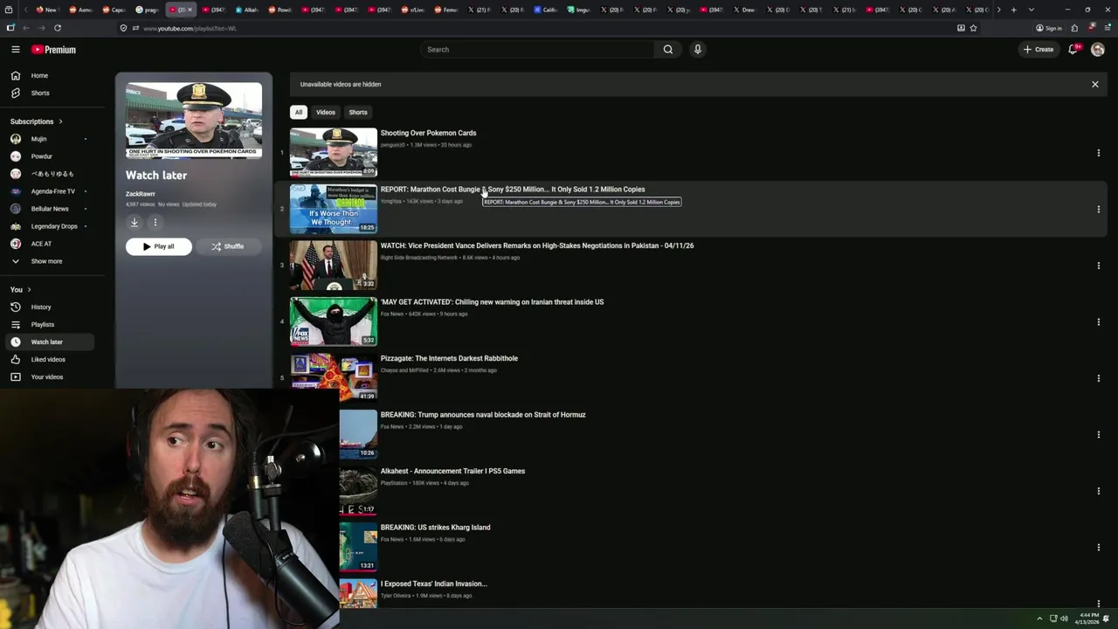Open 'I Exposed Texas' Indian Invasion' title

tap(434, 584)
